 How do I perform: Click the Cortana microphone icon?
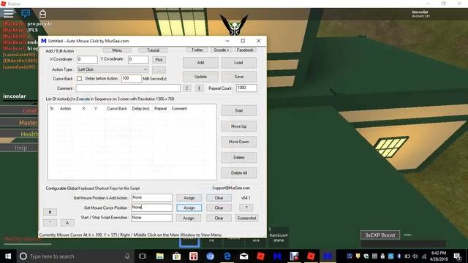click(127, 256)
